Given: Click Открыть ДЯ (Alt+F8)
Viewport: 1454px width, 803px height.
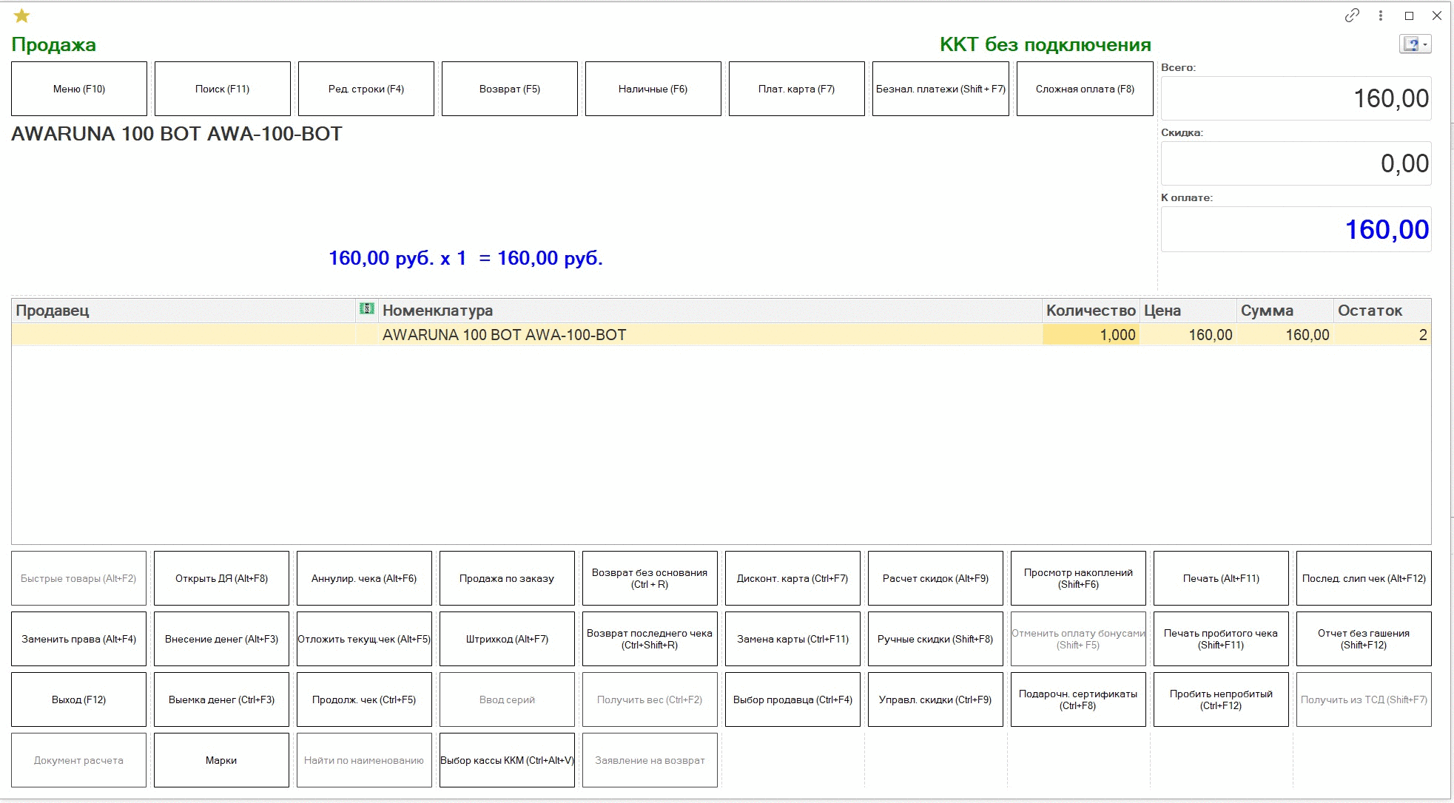Looking at the screenshot, I should pos(221,578).
